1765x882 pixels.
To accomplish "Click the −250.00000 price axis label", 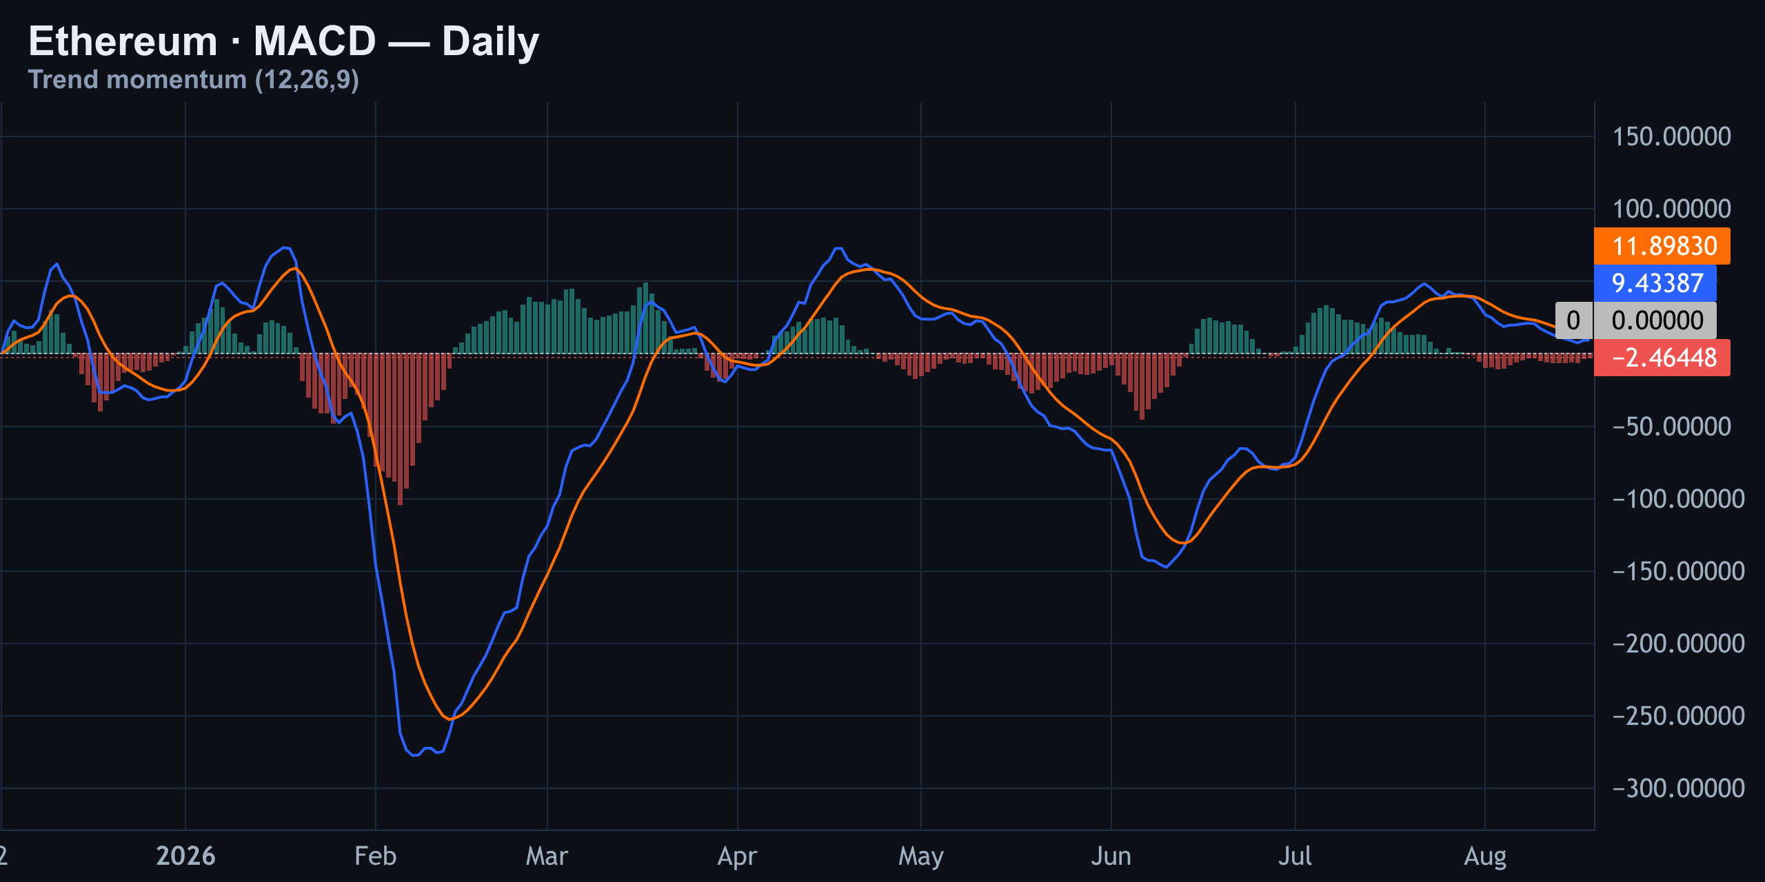I will [x=1678, y=716].
